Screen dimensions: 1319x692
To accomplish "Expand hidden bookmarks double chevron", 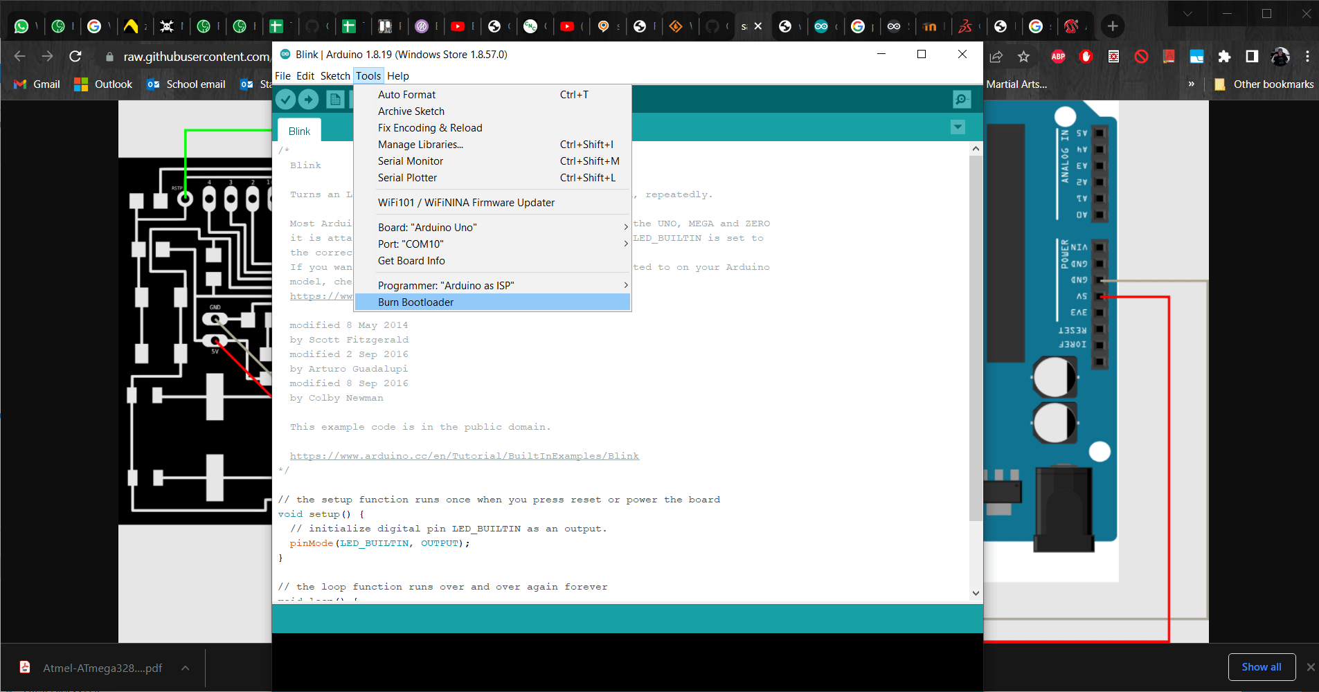I will [1191, 84].
